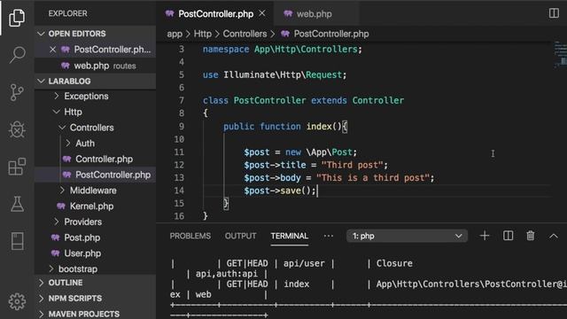Expand the Maven Projects section
Viewport: 567px width, 319px height.
42,314
